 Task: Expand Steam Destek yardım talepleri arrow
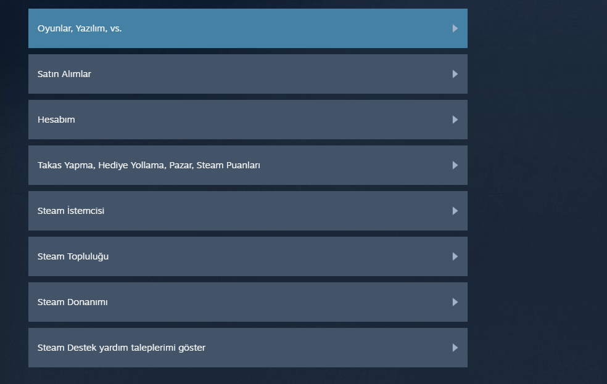(455, 348)
